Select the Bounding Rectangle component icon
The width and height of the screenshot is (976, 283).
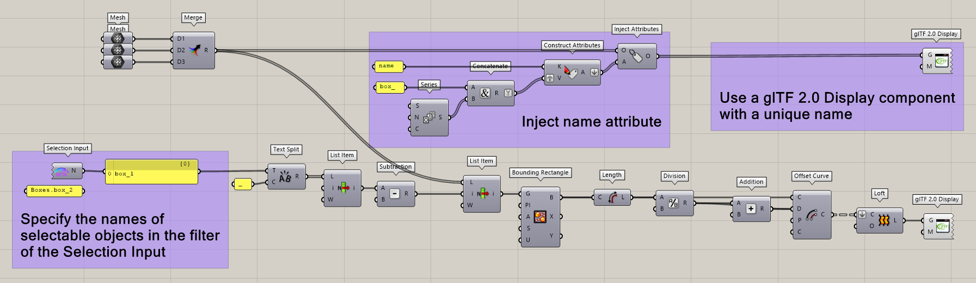[x=540, y=217]
